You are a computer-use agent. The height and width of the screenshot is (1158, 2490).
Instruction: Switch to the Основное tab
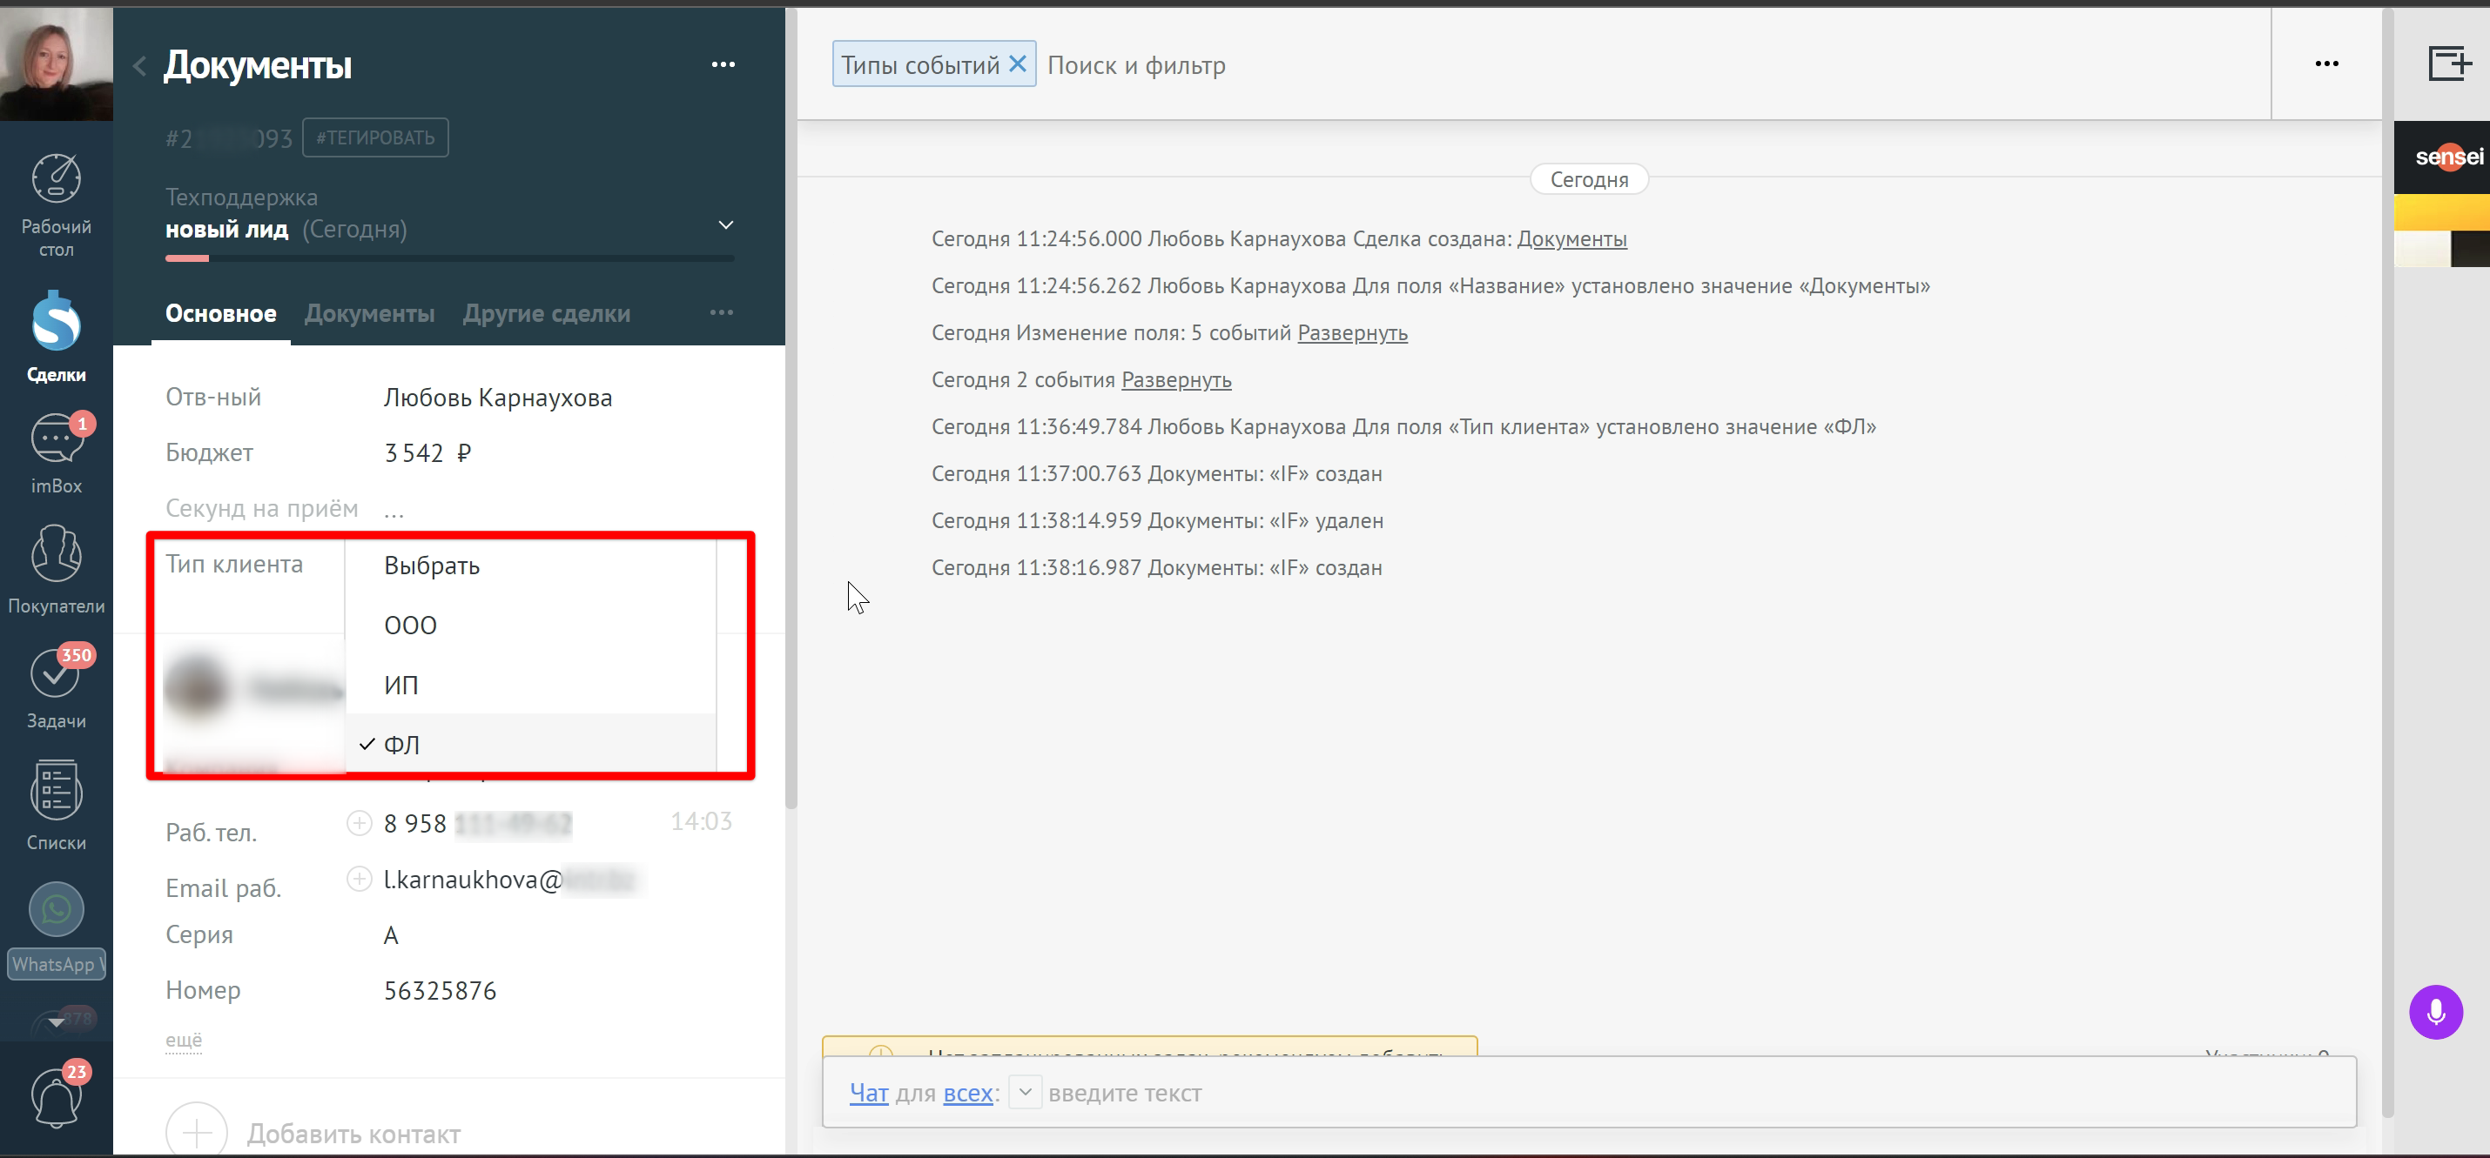tap(220, 314)
